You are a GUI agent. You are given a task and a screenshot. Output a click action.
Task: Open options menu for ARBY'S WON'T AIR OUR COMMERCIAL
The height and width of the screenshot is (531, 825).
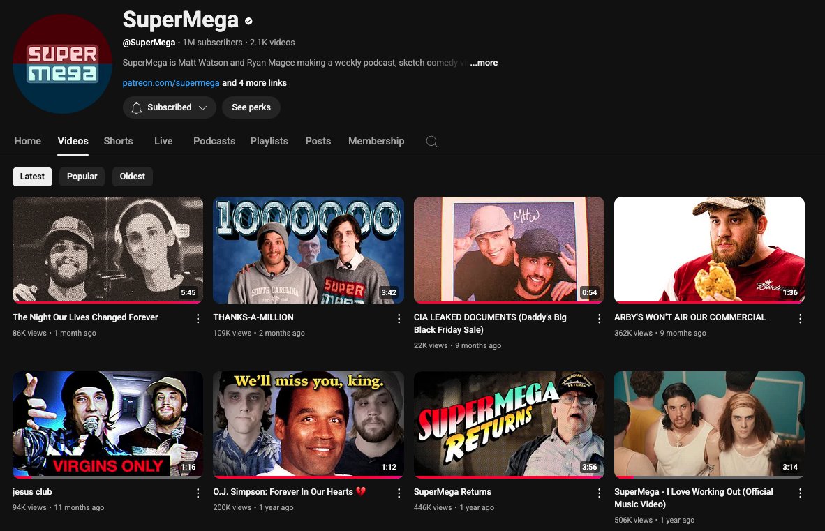click(800, 319)
